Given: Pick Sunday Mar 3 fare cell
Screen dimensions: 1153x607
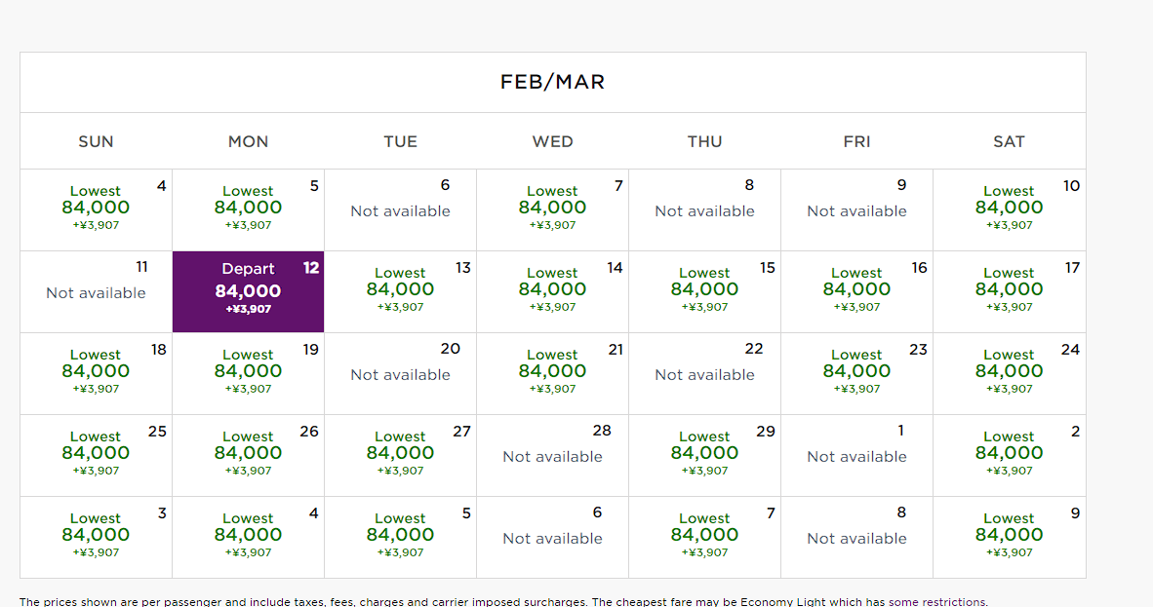Looking at the screenshot, I should [97, 537].
